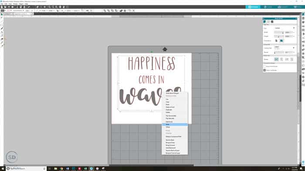The width and height of the screenshot is (305, 171).
Task: Open the Object menu
Action: coord(21,4)
